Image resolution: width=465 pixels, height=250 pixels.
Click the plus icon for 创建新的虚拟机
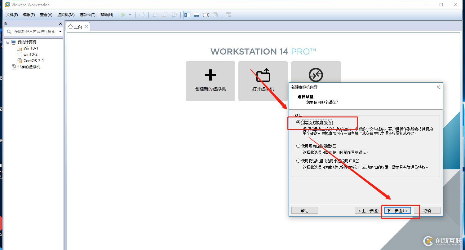(210, 75)
